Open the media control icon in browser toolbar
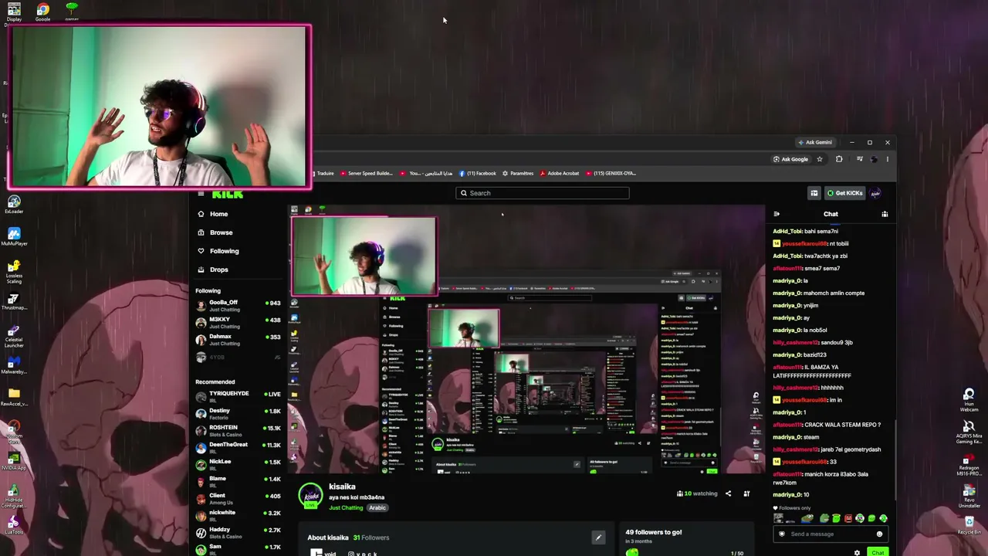988x556 pixels. (859, 159)
